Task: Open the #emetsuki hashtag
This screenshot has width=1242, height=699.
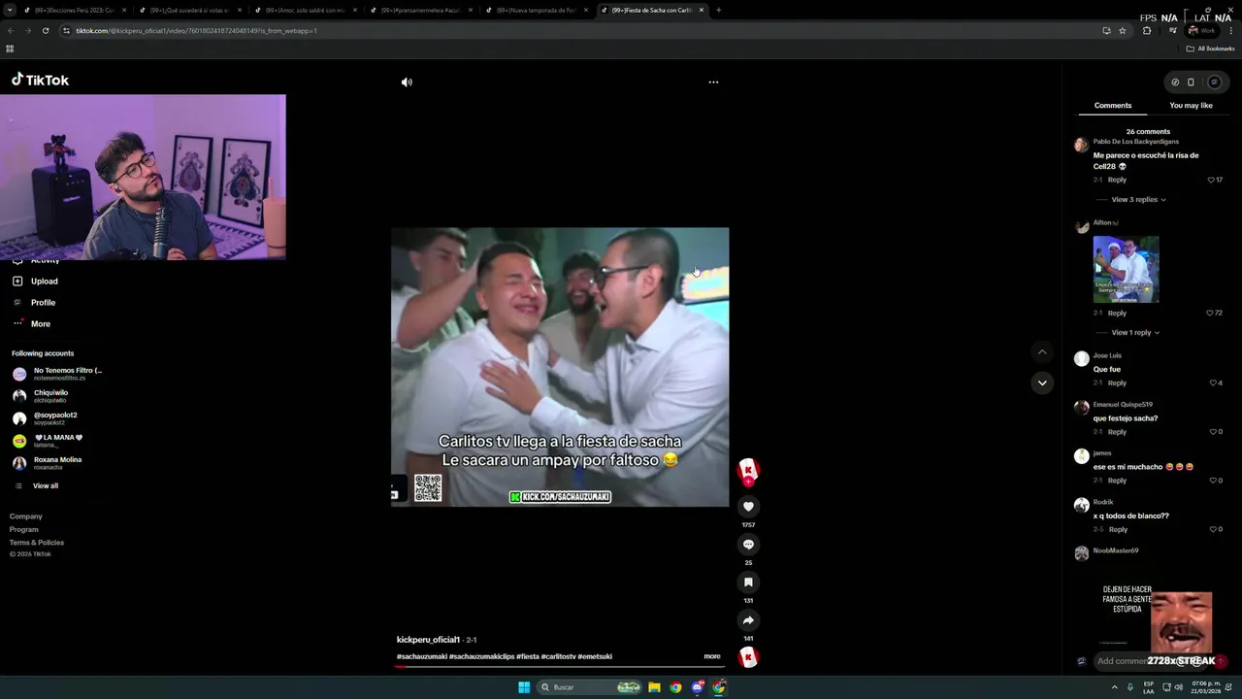Action: (x=595, y=656)
